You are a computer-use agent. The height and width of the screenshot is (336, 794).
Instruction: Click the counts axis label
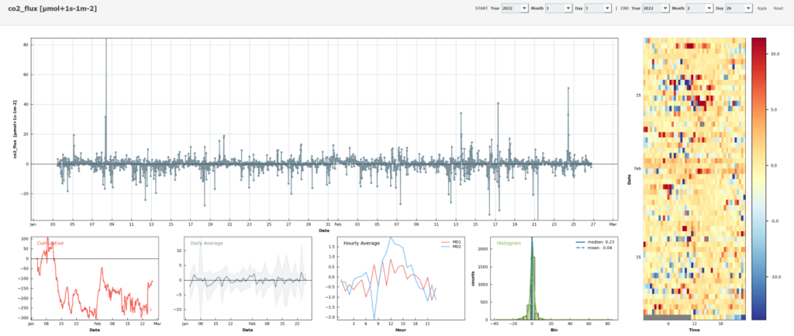click(x=474, y=279)
